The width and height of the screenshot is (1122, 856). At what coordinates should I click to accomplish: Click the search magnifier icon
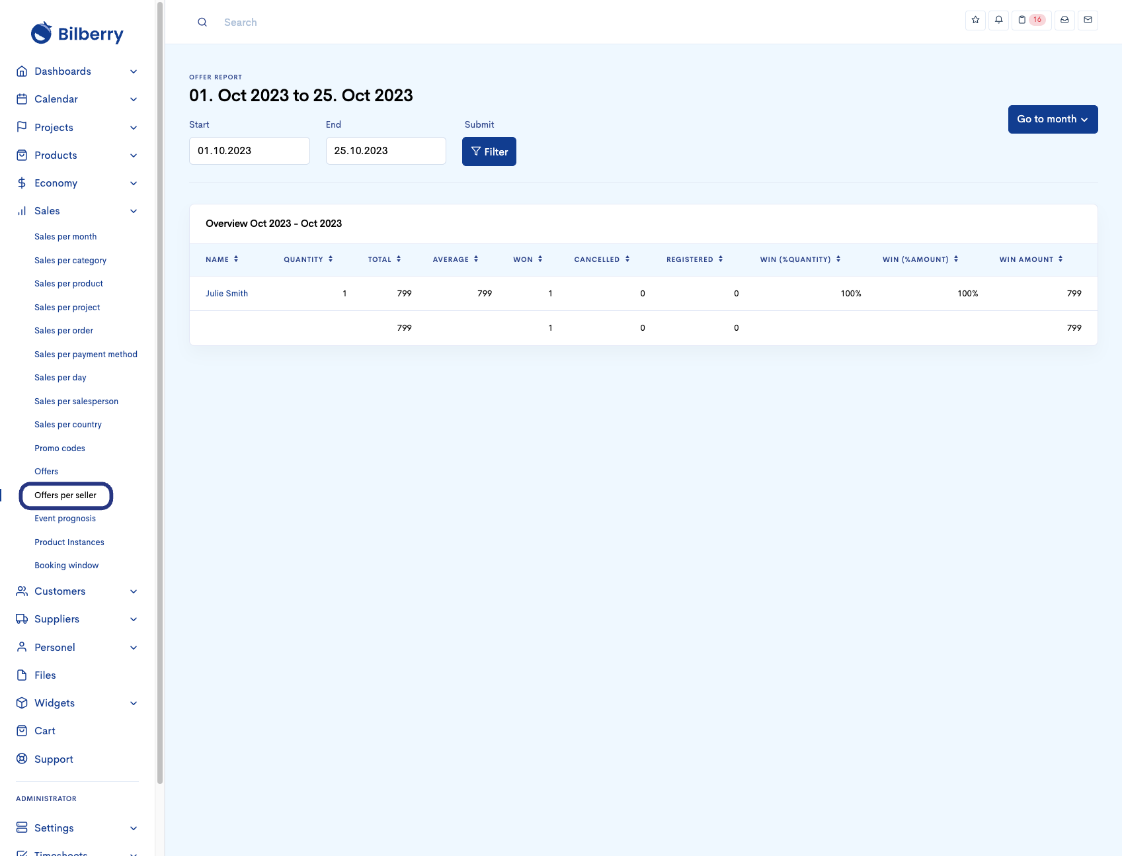coord(202,22)
